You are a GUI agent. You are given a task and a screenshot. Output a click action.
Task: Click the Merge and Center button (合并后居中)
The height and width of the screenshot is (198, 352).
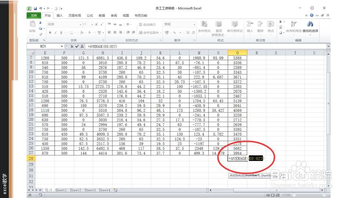(x=148, y=33)
